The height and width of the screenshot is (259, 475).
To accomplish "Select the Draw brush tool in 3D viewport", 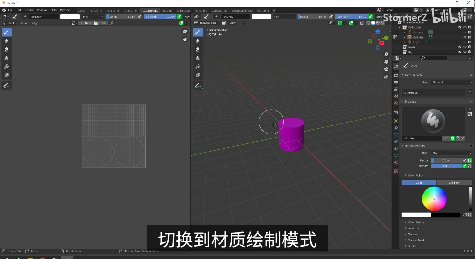I will [x=198, y=32].
